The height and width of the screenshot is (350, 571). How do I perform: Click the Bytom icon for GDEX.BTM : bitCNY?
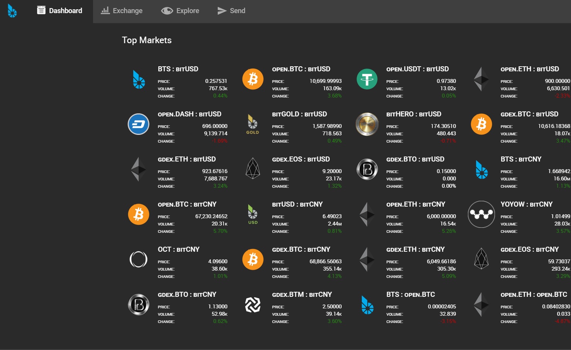(x=253, y=305)
